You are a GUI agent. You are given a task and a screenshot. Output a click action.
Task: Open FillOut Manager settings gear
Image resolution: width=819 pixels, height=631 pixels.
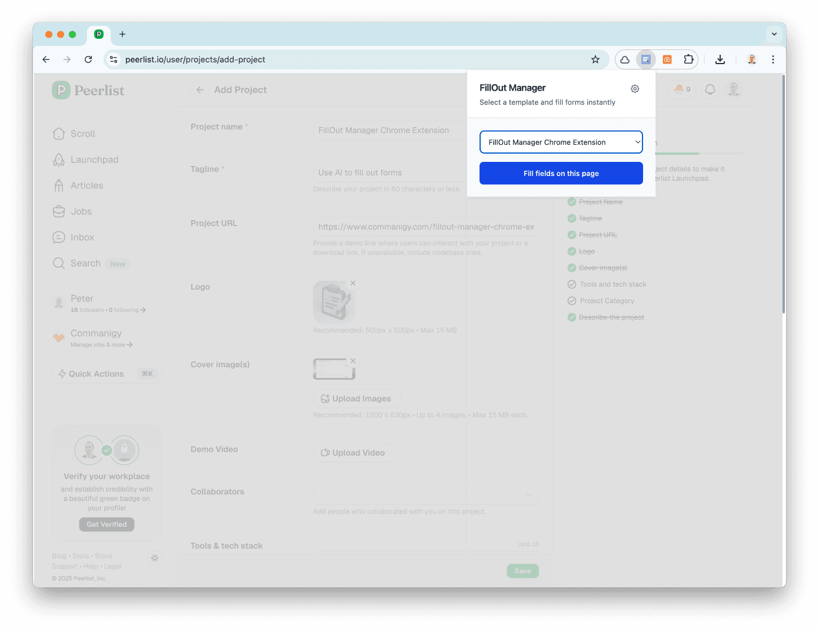634,88
